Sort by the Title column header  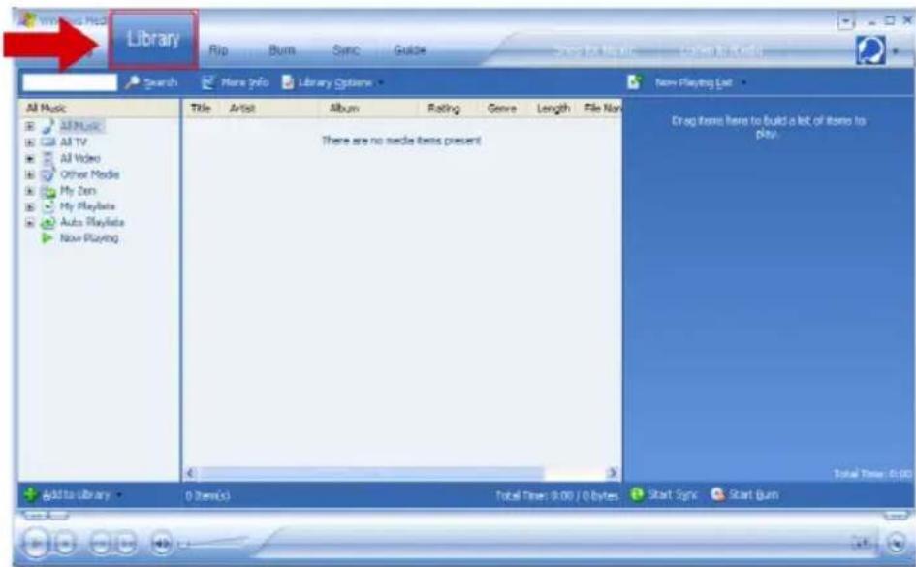pyautogui.click(x=201, y=108)
